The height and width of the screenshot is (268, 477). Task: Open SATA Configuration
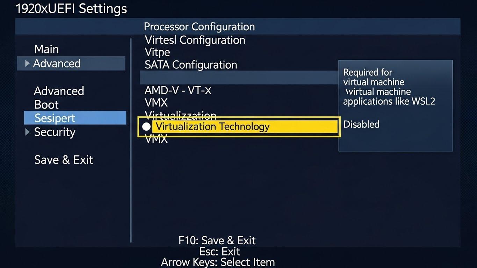coord(191,65)
